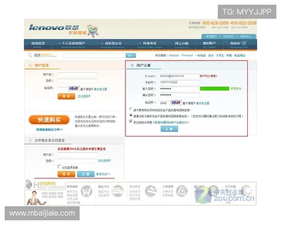Open hot search link 大学生
This screenshot has width=281, height=225.
220,55
